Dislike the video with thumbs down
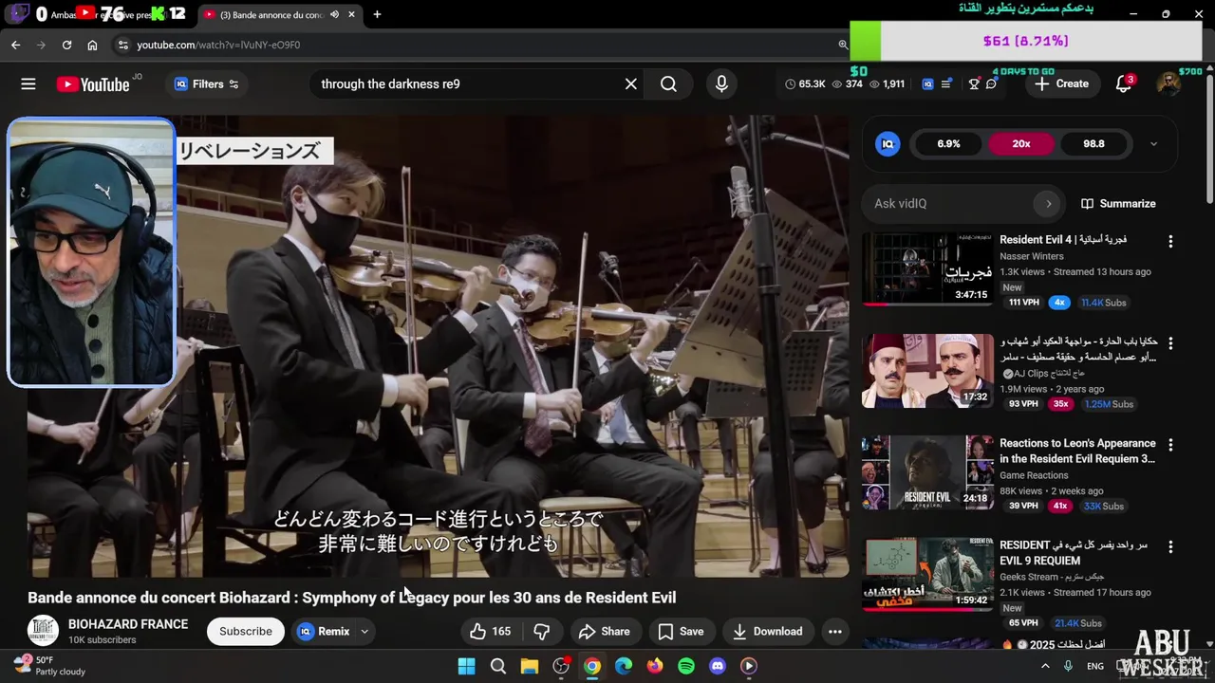The width and height of the screenshot is (1215, 683). point(542,632)
